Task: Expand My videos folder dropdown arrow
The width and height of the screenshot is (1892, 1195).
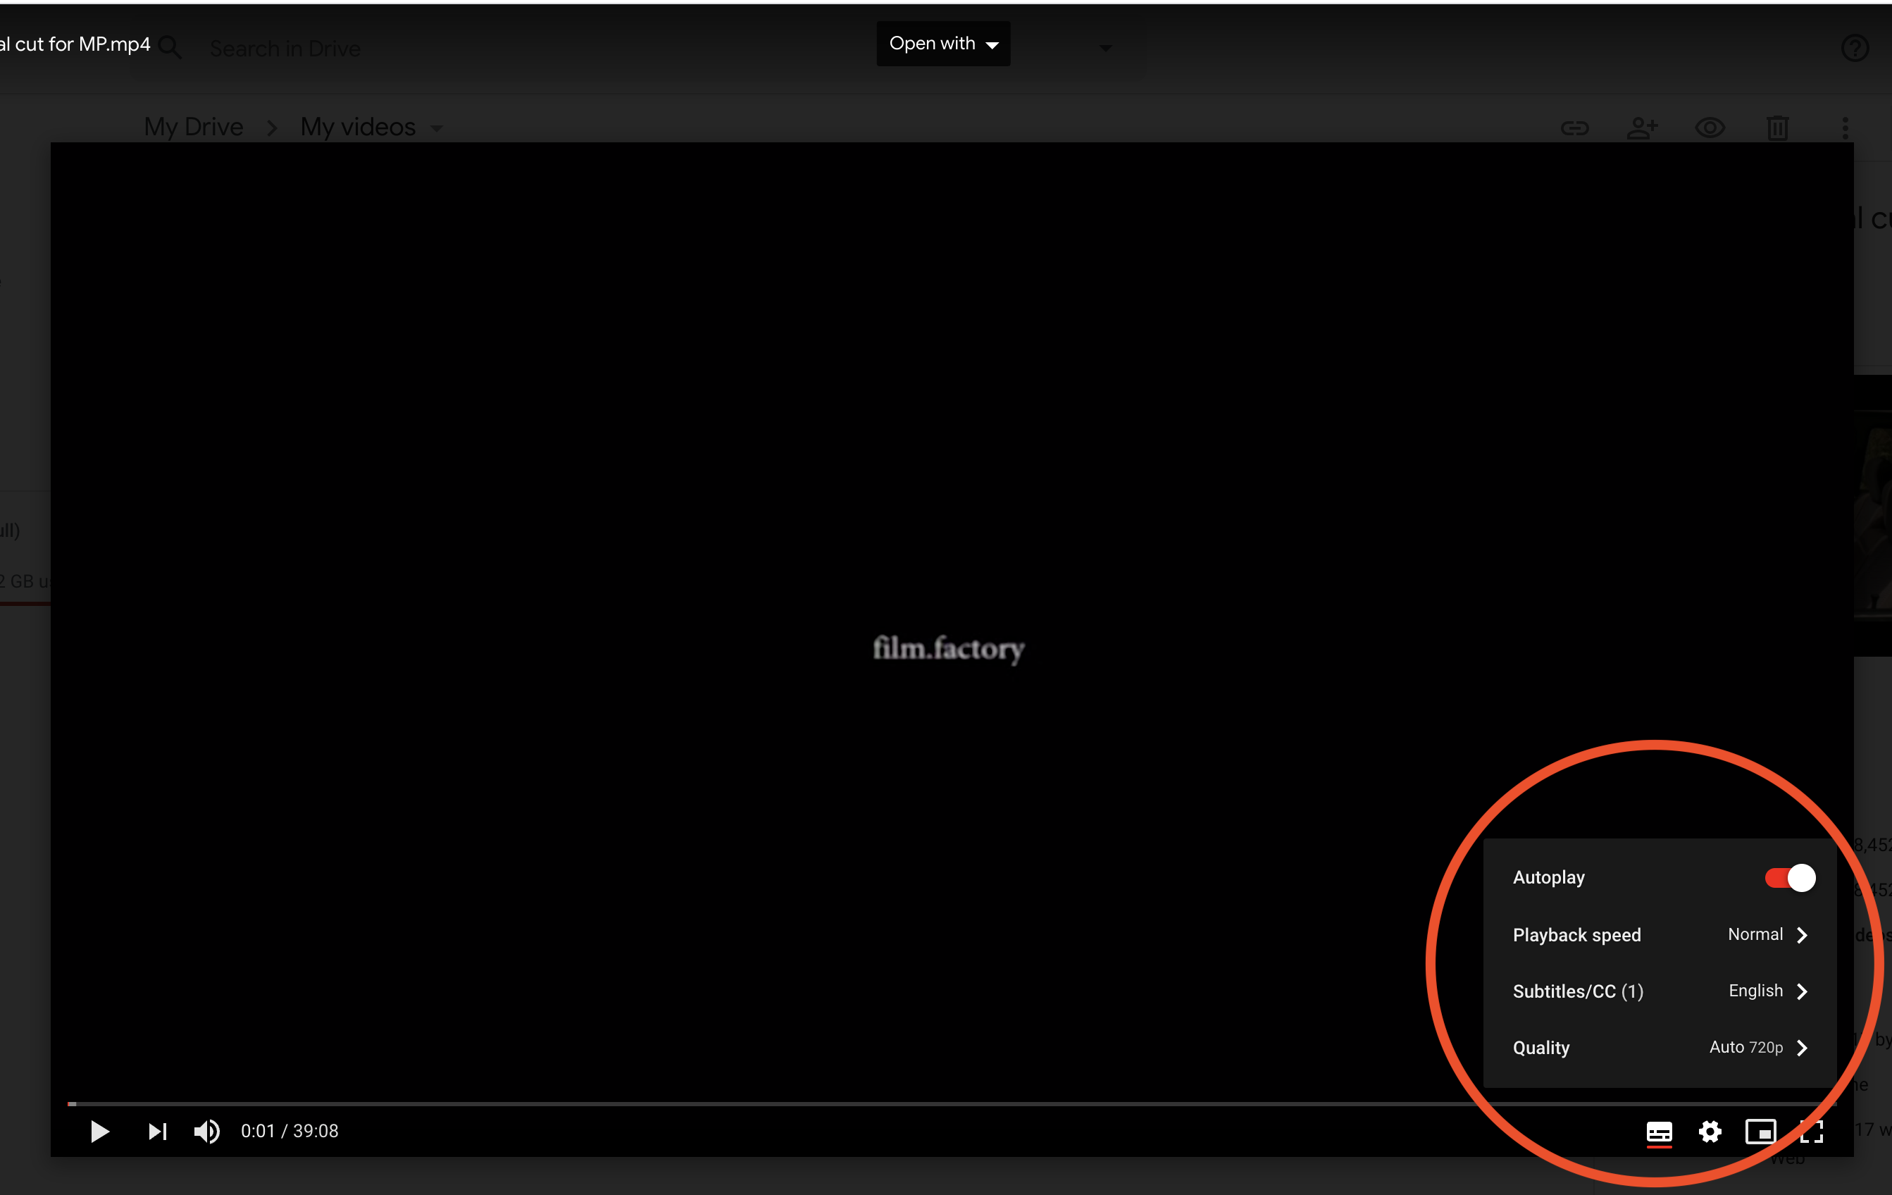Action: (x=437, y=128)
